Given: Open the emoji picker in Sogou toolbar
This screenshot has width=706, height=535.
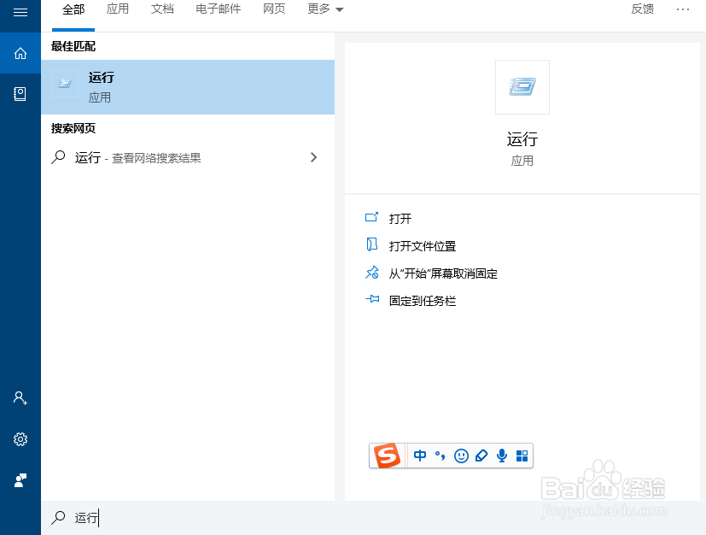Looking at the screenshot, I should tap(461, 456).
